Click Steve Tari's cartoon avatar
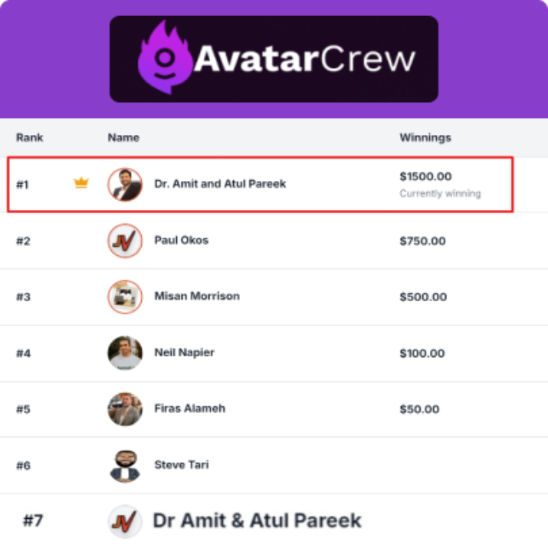This screenshot has height=548, width=548. 125,465
